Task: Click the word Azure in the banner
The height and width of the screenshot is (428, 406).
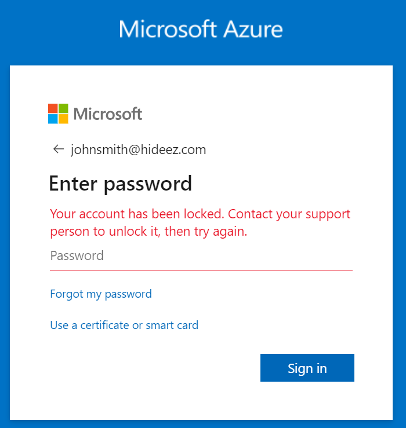Action: coord(251,29)
